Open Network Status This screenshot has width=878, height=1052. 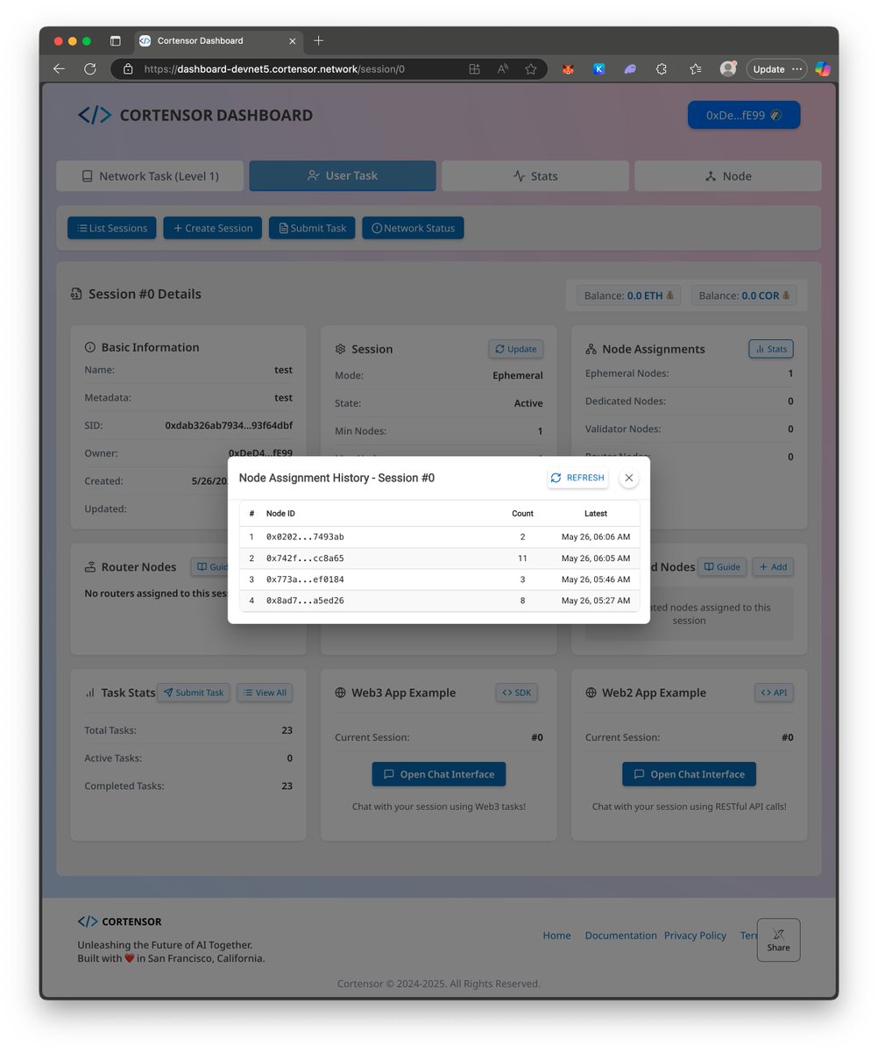(x=413, y=228)
